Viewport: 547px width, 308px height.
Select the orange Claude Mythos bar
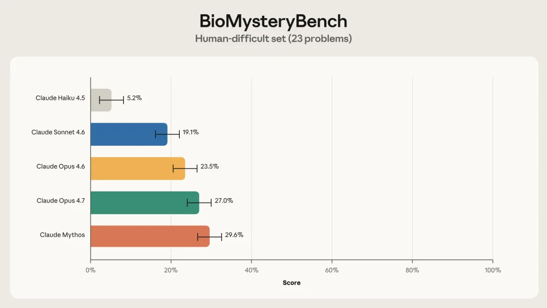(149, 237)
